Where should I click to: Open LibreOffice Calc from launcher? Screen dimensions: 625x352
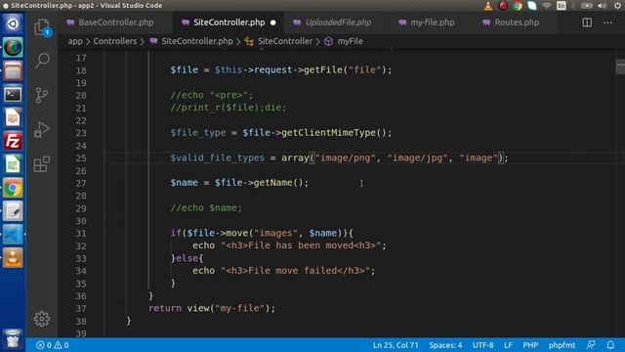point(13,164)
